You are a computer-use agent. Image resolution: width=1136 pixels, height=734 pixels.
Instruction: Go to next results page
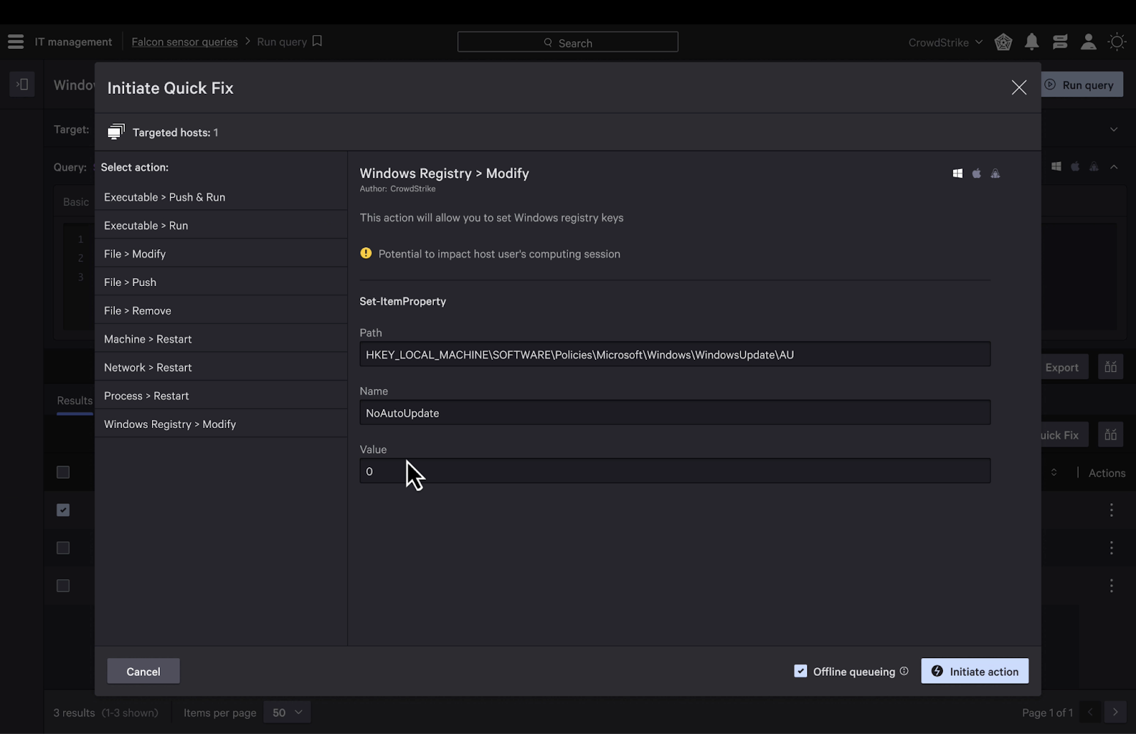tap(1115, 712)
